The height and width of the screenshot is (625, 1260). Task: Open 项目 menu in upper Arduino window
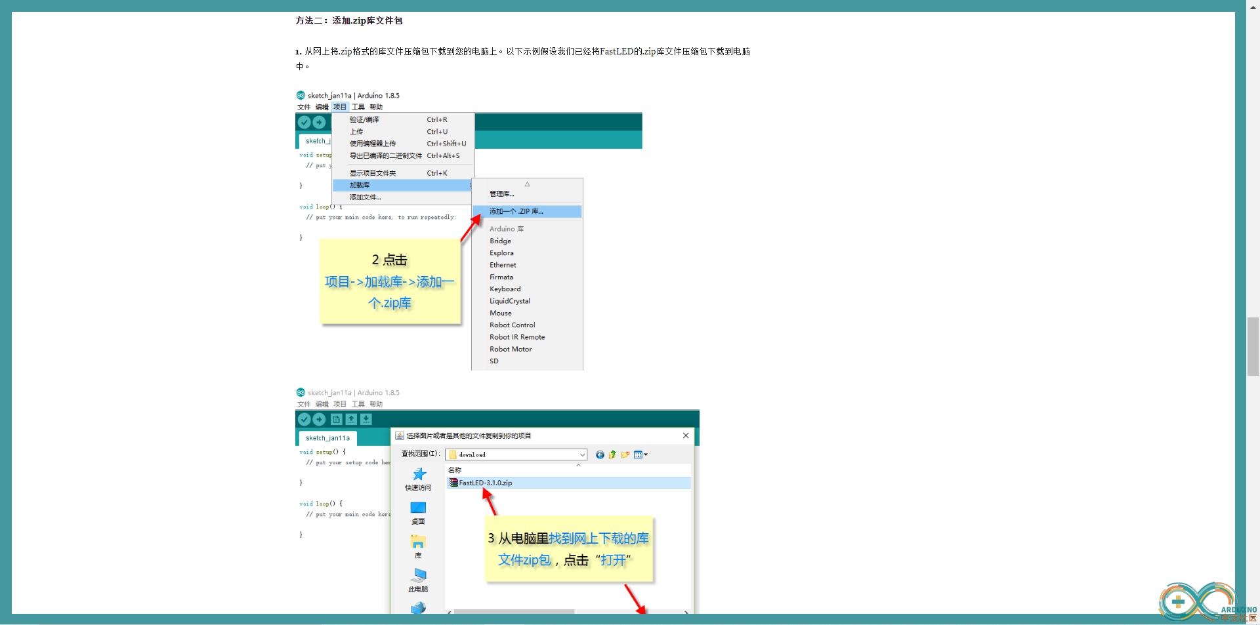[339, 107]
